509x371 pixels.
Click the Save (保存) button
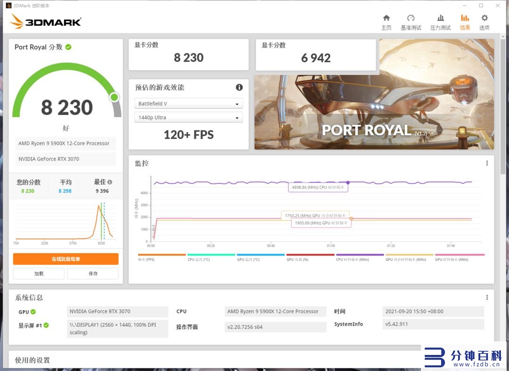pos(93,273)
